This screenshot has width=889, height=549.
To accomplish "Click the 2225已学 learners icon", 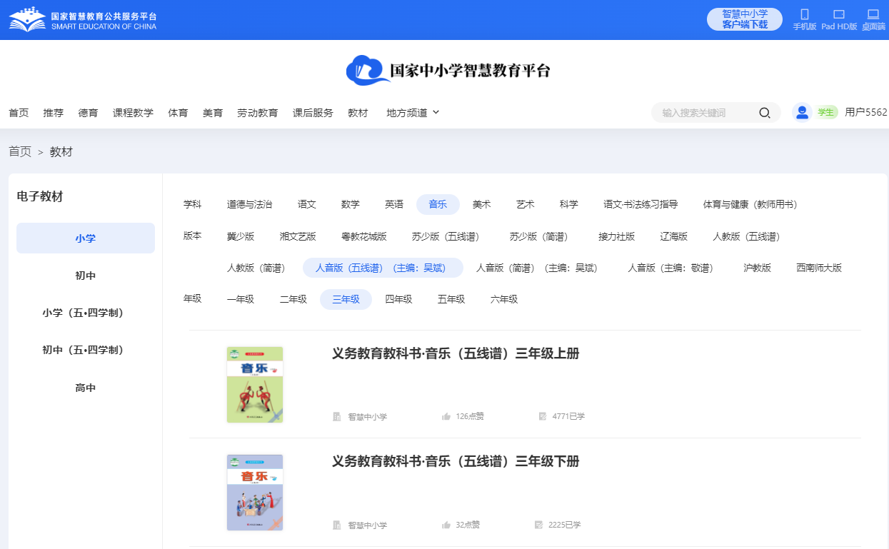I will [539, 525].
